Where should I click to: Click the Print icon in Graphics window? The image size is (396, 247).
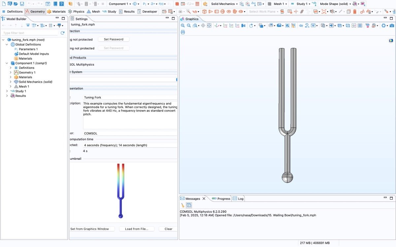183,32
